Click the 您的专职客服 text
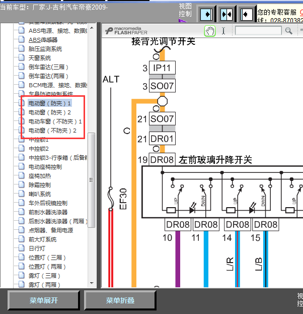This screenshot has width=303, height=314. (x=277, y=12)
